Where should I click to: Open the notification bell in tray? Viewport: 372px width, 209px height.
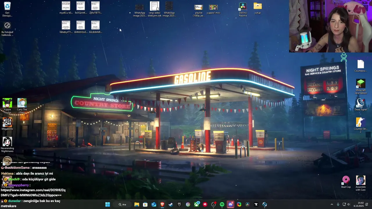367,204
